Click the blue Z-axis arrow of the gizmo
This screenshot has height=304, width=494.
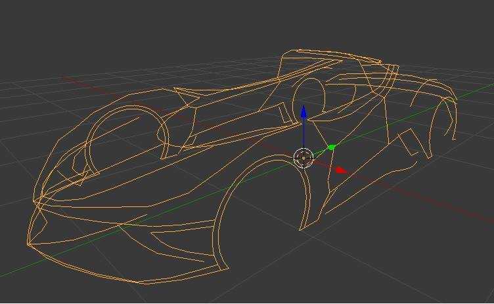point(303,112)
